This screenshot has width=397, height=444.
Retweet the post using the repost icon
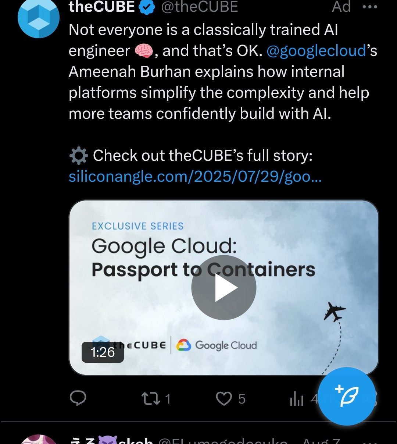[151, 399]
